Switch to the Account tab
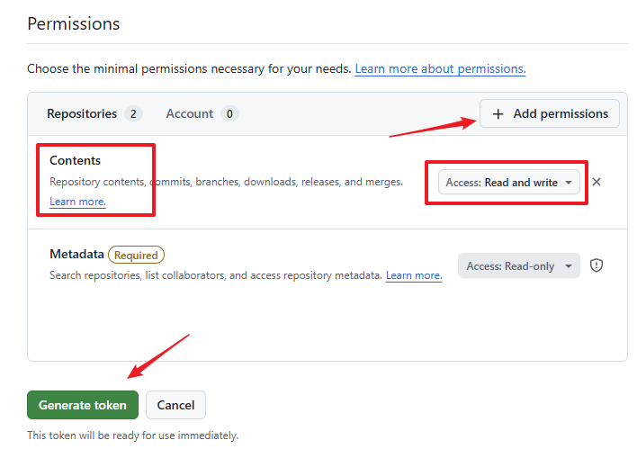This screenshot has height=458, width=637. (190, 113)
